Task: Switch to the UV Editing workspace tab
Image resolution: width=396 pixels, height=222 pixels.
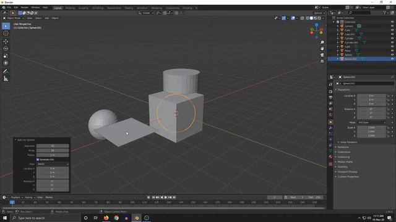Action: [x=98, y=8]
